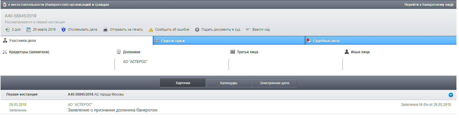Click the Судебные акты PDF icon
This screenshot has height=118, width=459.
[309, 41]
